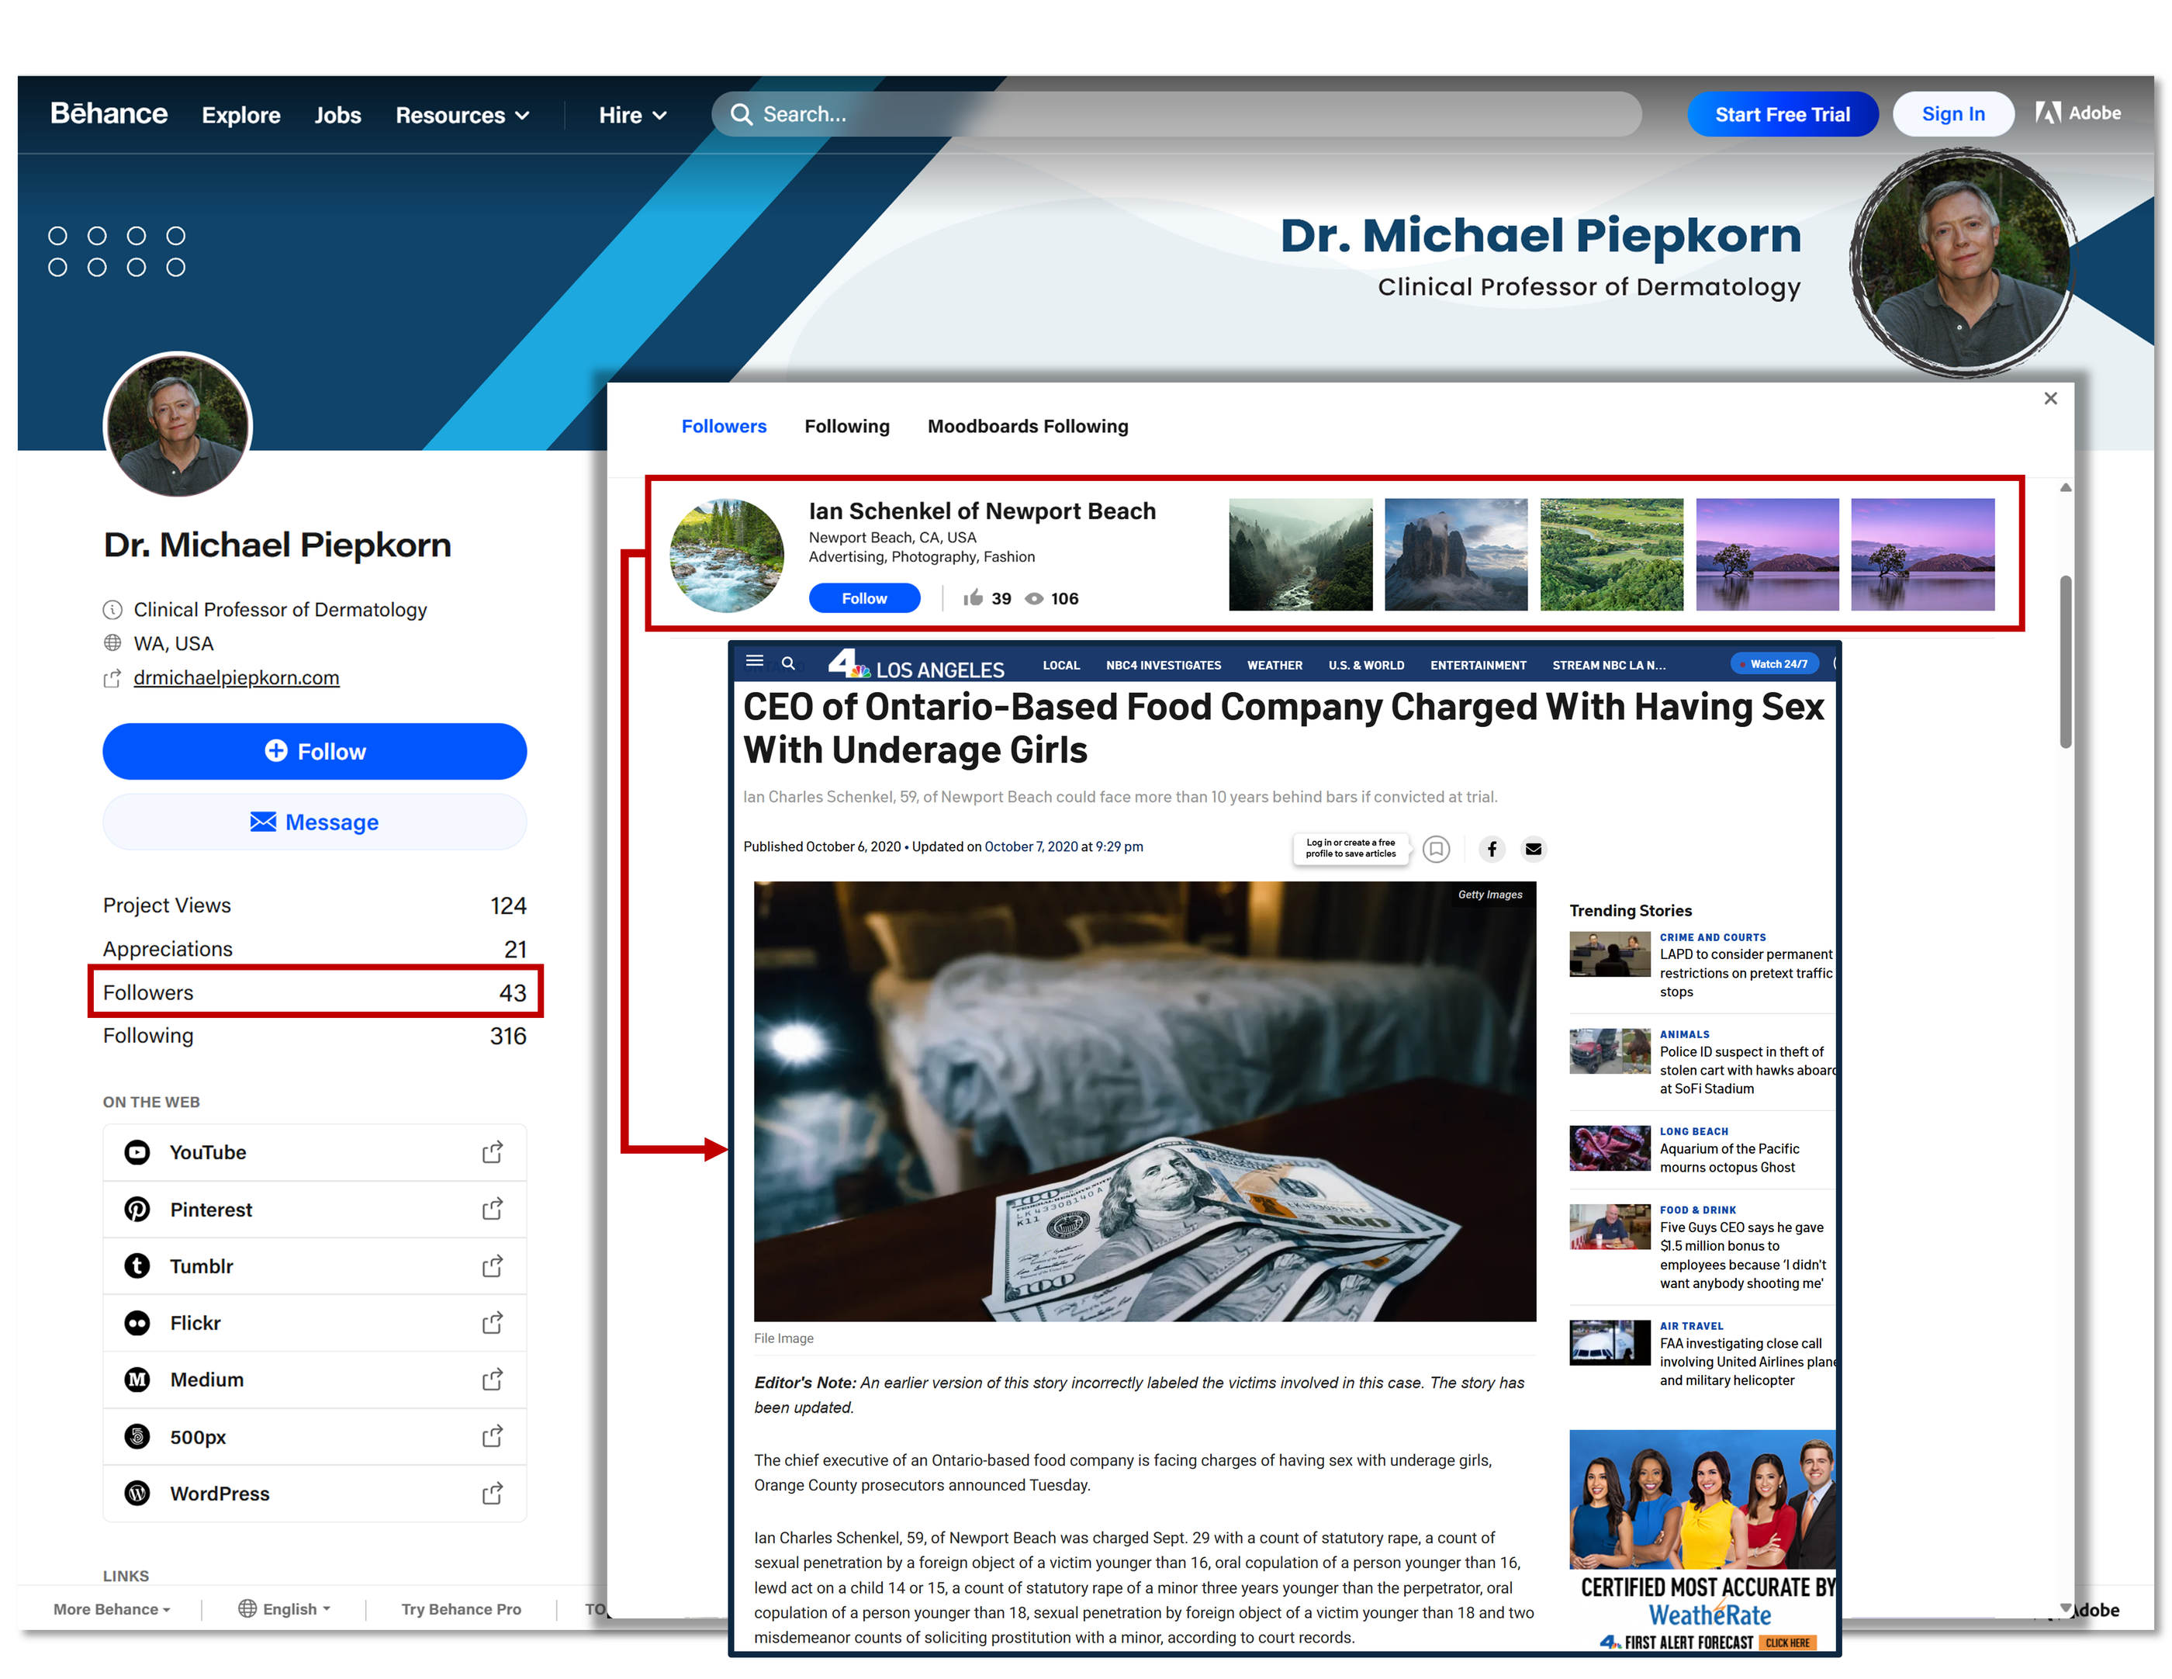Click the Followers 43 stat row
2172x1679 pixels.
click(x=315, y=992)
